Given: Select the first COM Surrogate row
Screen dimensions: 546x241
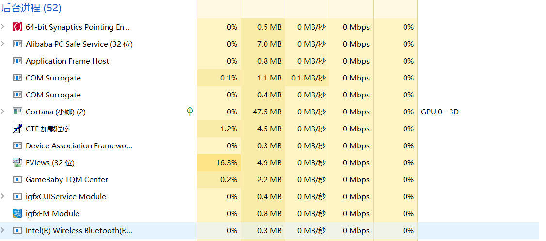Looking at the screenshot, I should pos(53,78).
